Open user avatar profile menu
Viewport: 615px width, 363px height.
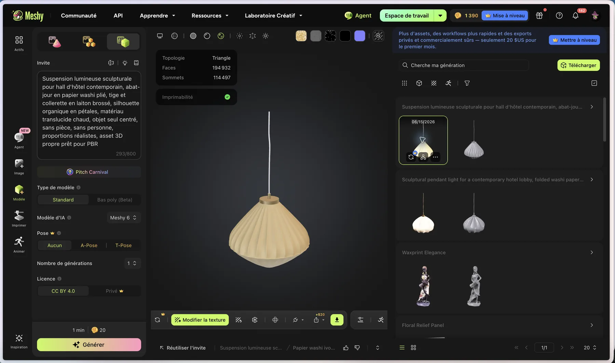(x=595, y=15)
